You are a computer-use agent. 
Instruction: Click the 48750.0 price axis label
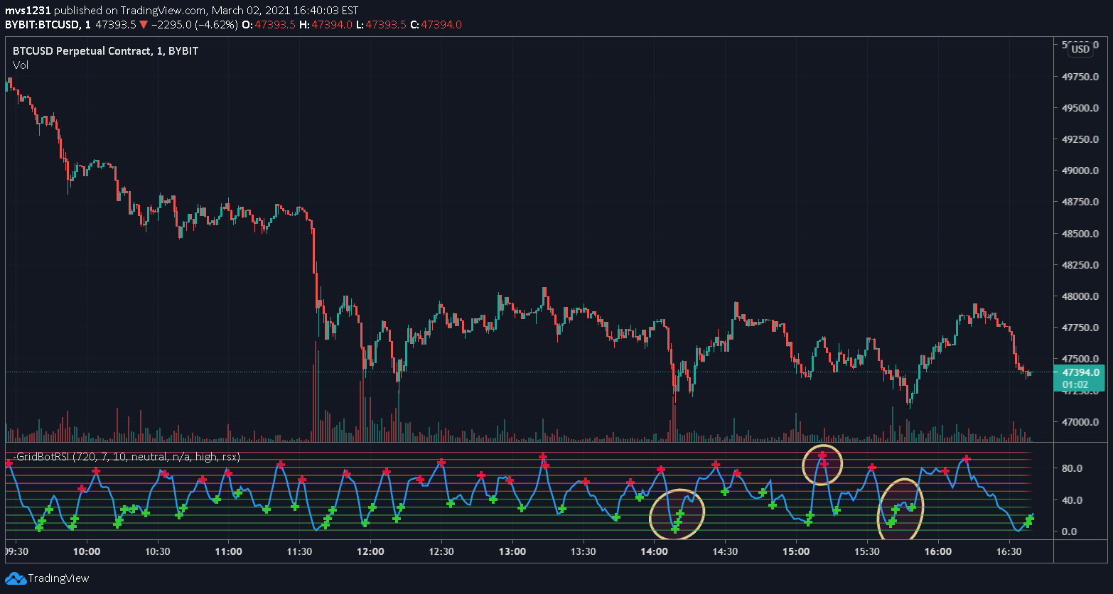click(1080, 202)
